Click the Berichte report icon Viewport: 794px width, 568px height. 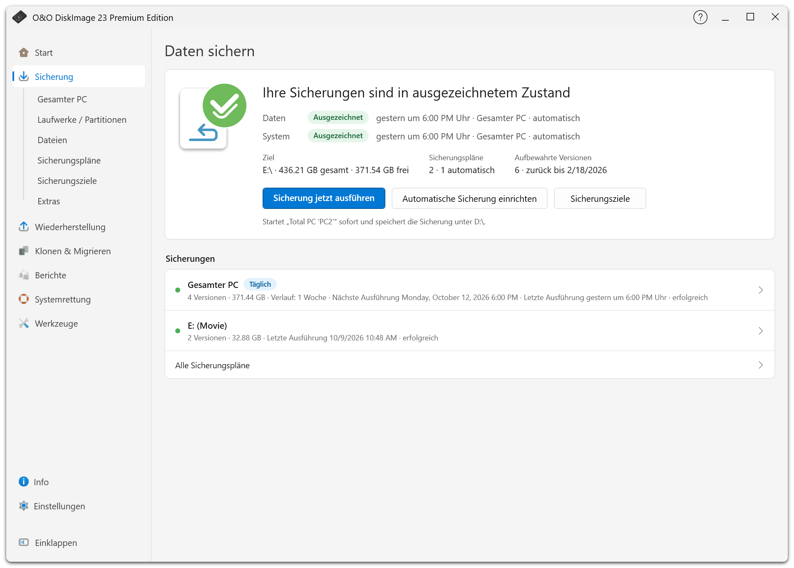click(24, 275)
